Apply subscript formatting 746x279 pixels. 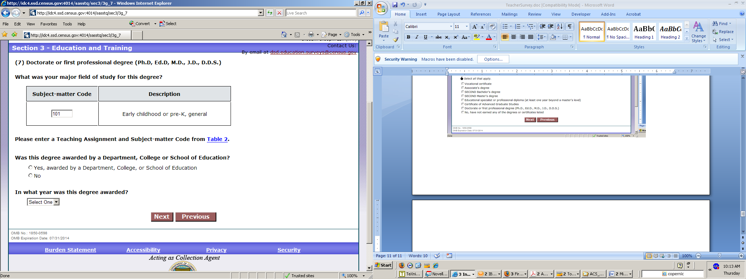point(447,37)
